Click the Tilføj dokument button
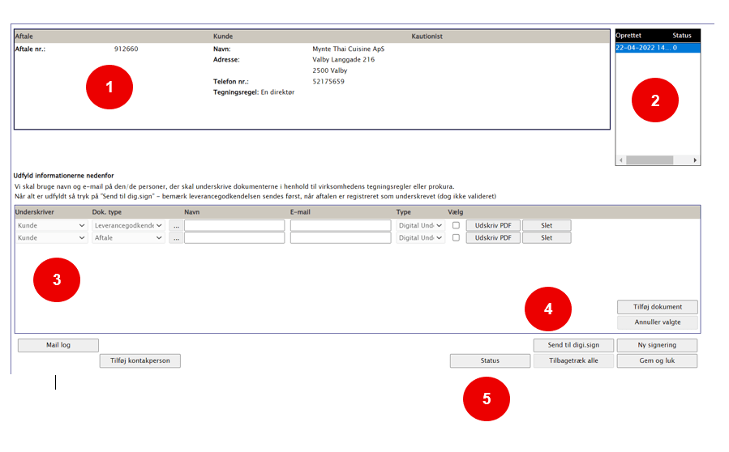The height and width of the screenshot is (452, 729). tap(657, 307)
